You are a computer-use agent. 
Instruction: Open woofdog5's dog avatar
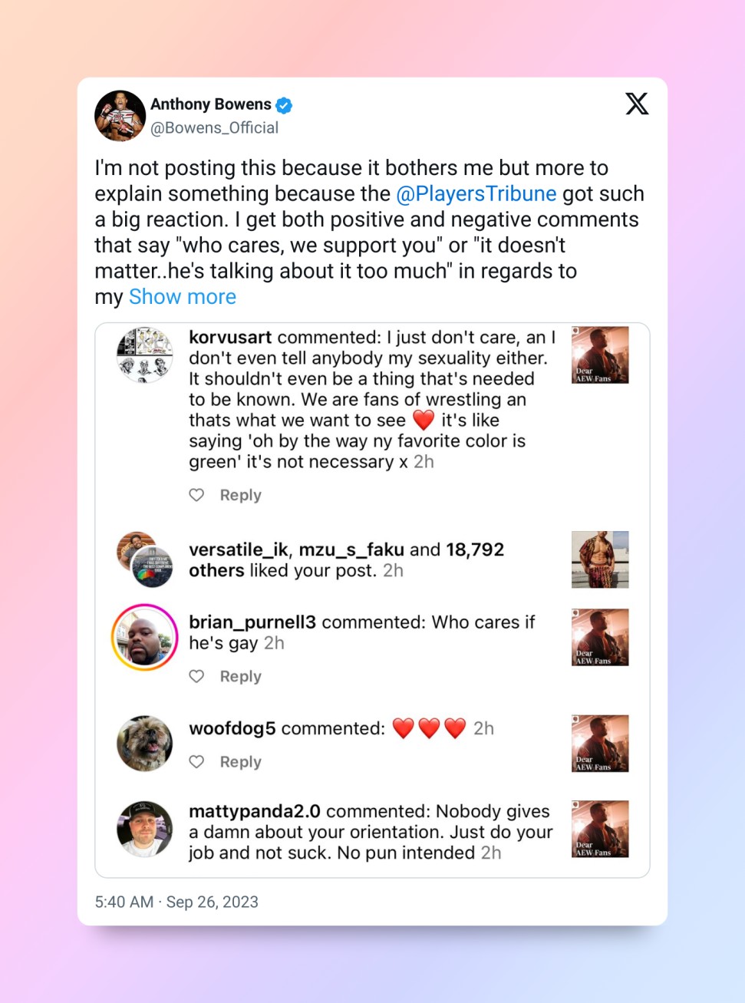144,743
